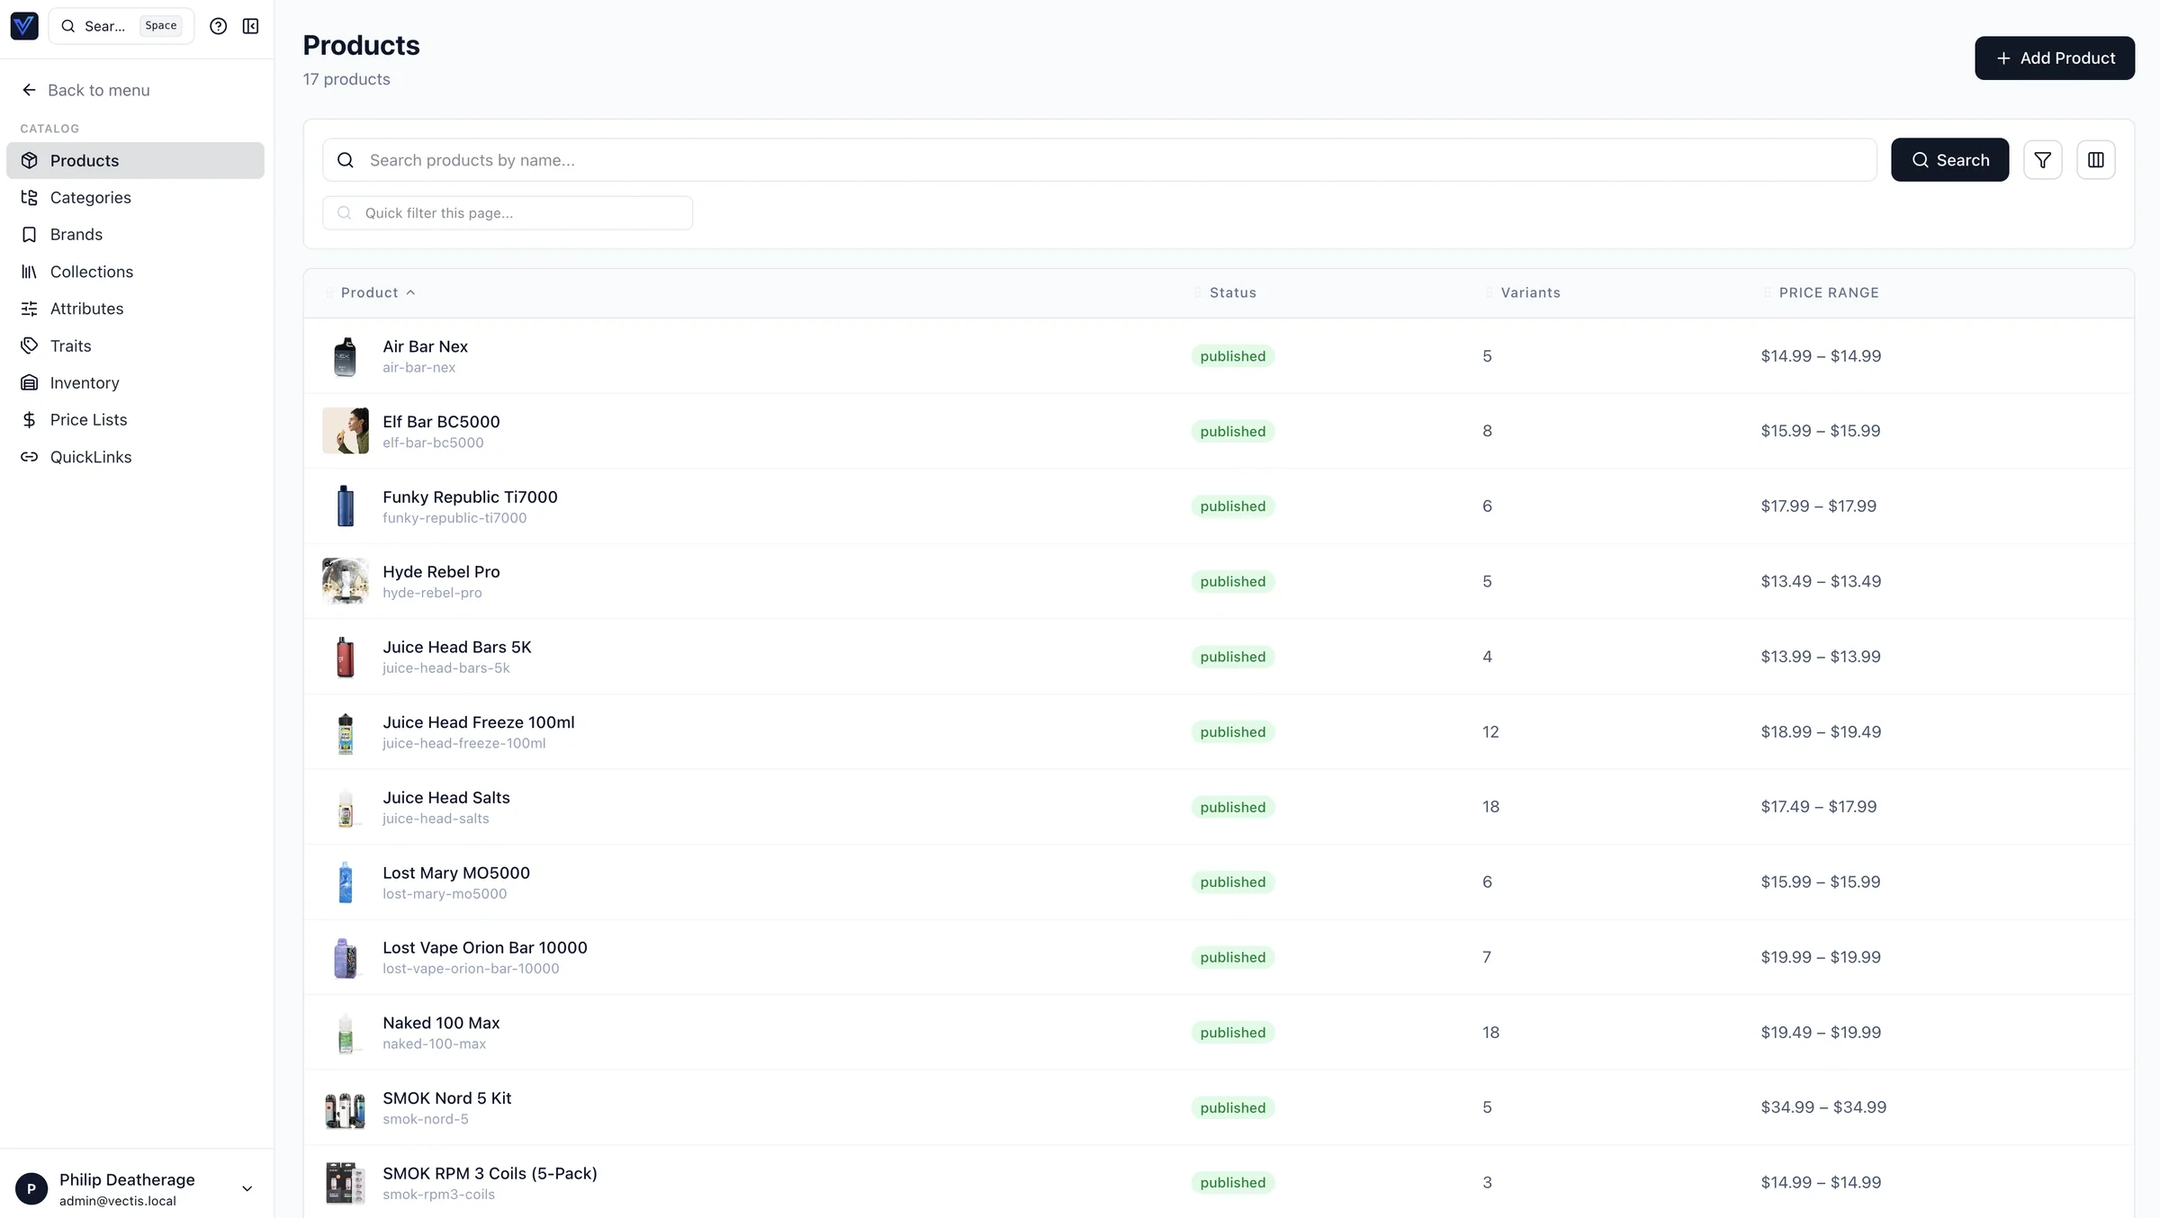The height and width of the screenshot is (1218, 2160).
Task: Sort by Product column header
Action: [x=370, y=293]
